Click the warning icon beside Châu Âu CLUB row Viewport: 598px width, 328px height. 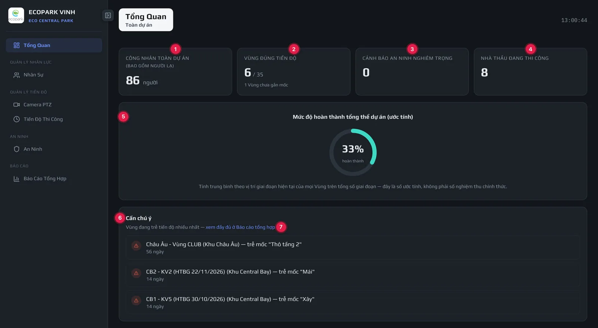[x=136, y=246]
